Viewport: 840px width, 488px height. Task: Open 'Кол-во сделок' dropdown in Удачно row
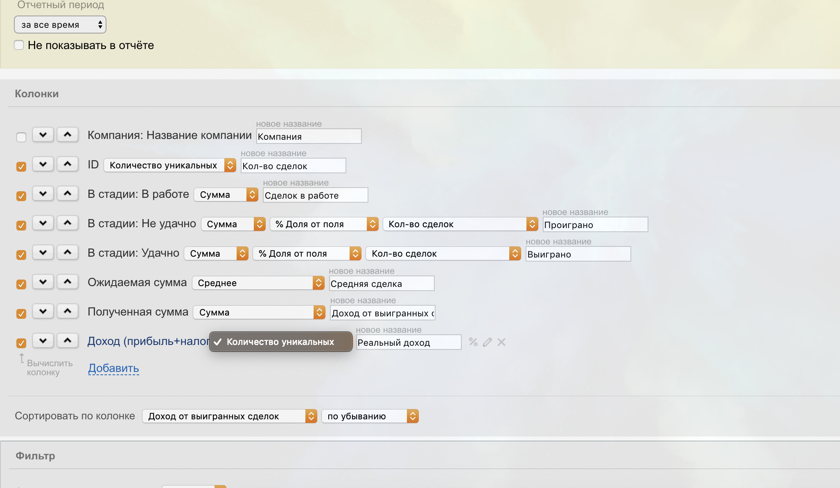[x=443, y=253]
